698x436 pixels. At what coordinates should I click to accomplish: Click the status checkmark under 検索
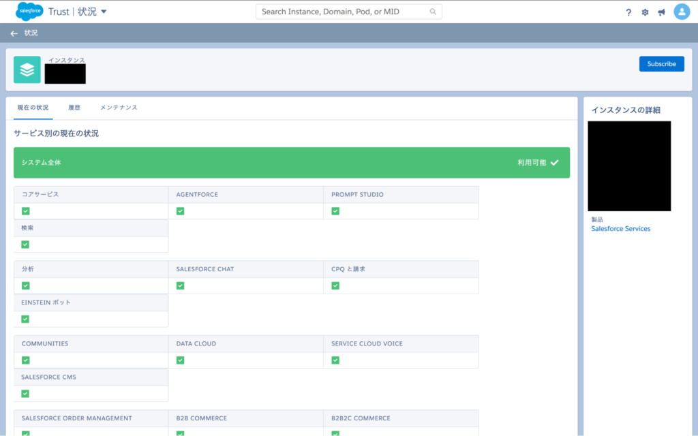click(25, 245)
